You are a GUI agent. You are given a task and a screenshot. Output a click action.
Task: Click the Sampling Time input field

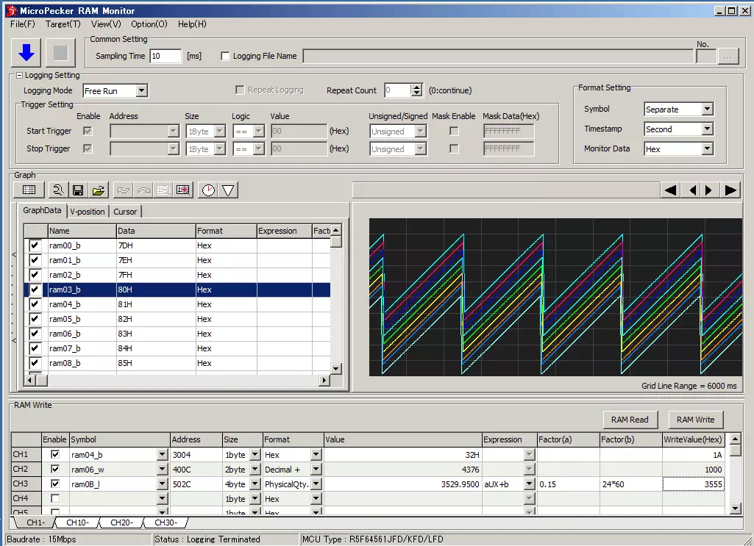coord(166,57)
